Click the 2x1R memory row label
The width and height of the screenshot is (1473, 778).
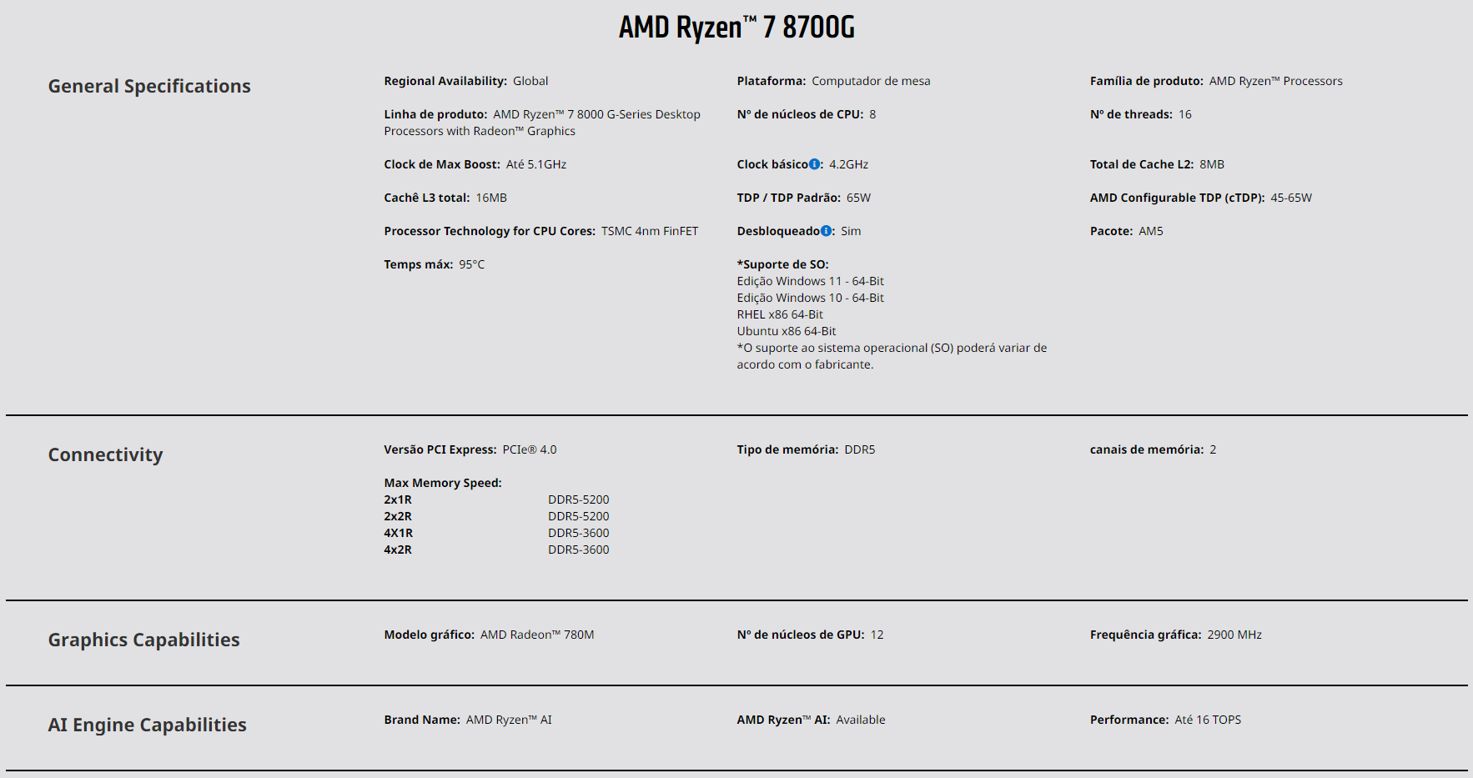(398, 499)
